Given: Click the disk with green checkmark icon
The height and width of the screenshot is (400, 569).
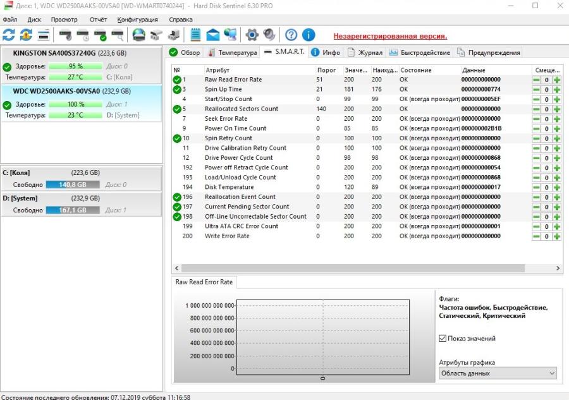Looking at the screenshot, I should point(100,35).
